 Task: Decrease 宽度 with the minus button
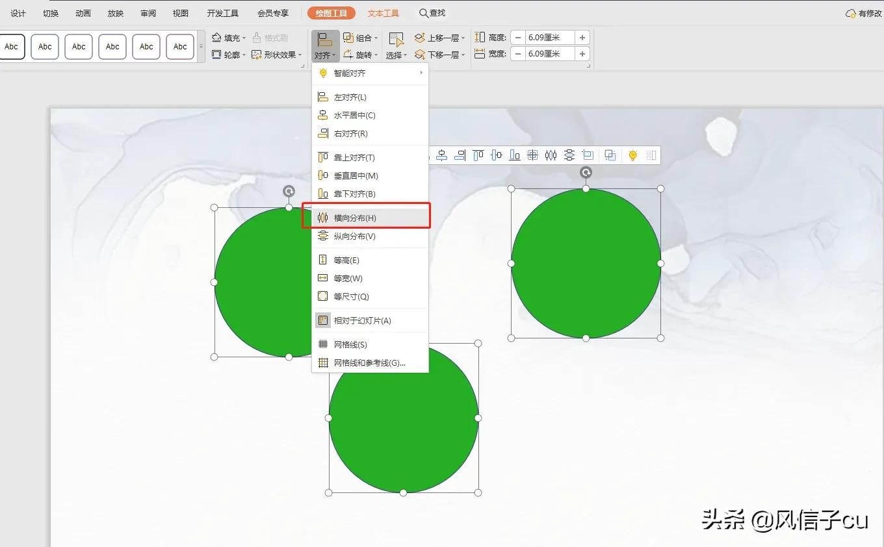[x=518, y=54]
